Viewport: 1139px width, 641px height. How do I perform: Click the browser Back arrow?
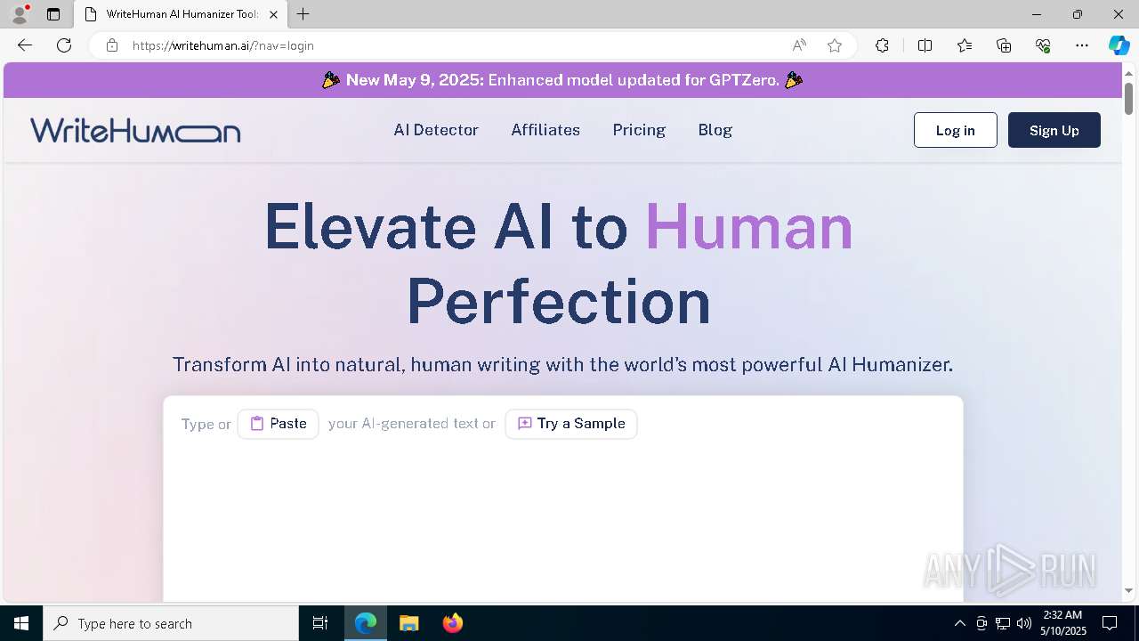tap(25, 45)
